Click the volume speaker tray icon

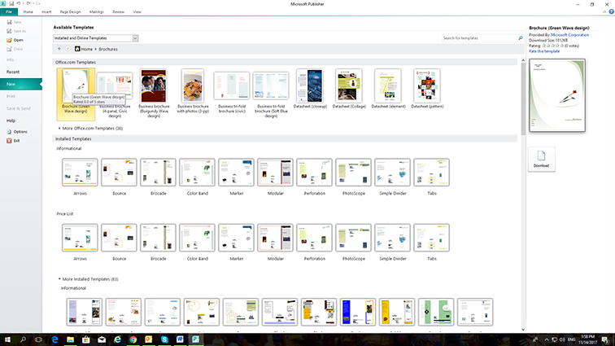pyautogui.click(x=562, y=339)
